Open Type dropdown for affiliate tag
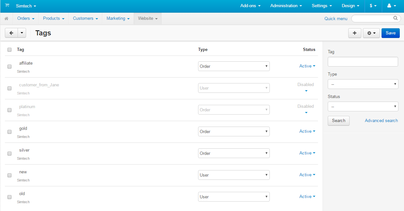The image size is (404, 211). [234, 66]
